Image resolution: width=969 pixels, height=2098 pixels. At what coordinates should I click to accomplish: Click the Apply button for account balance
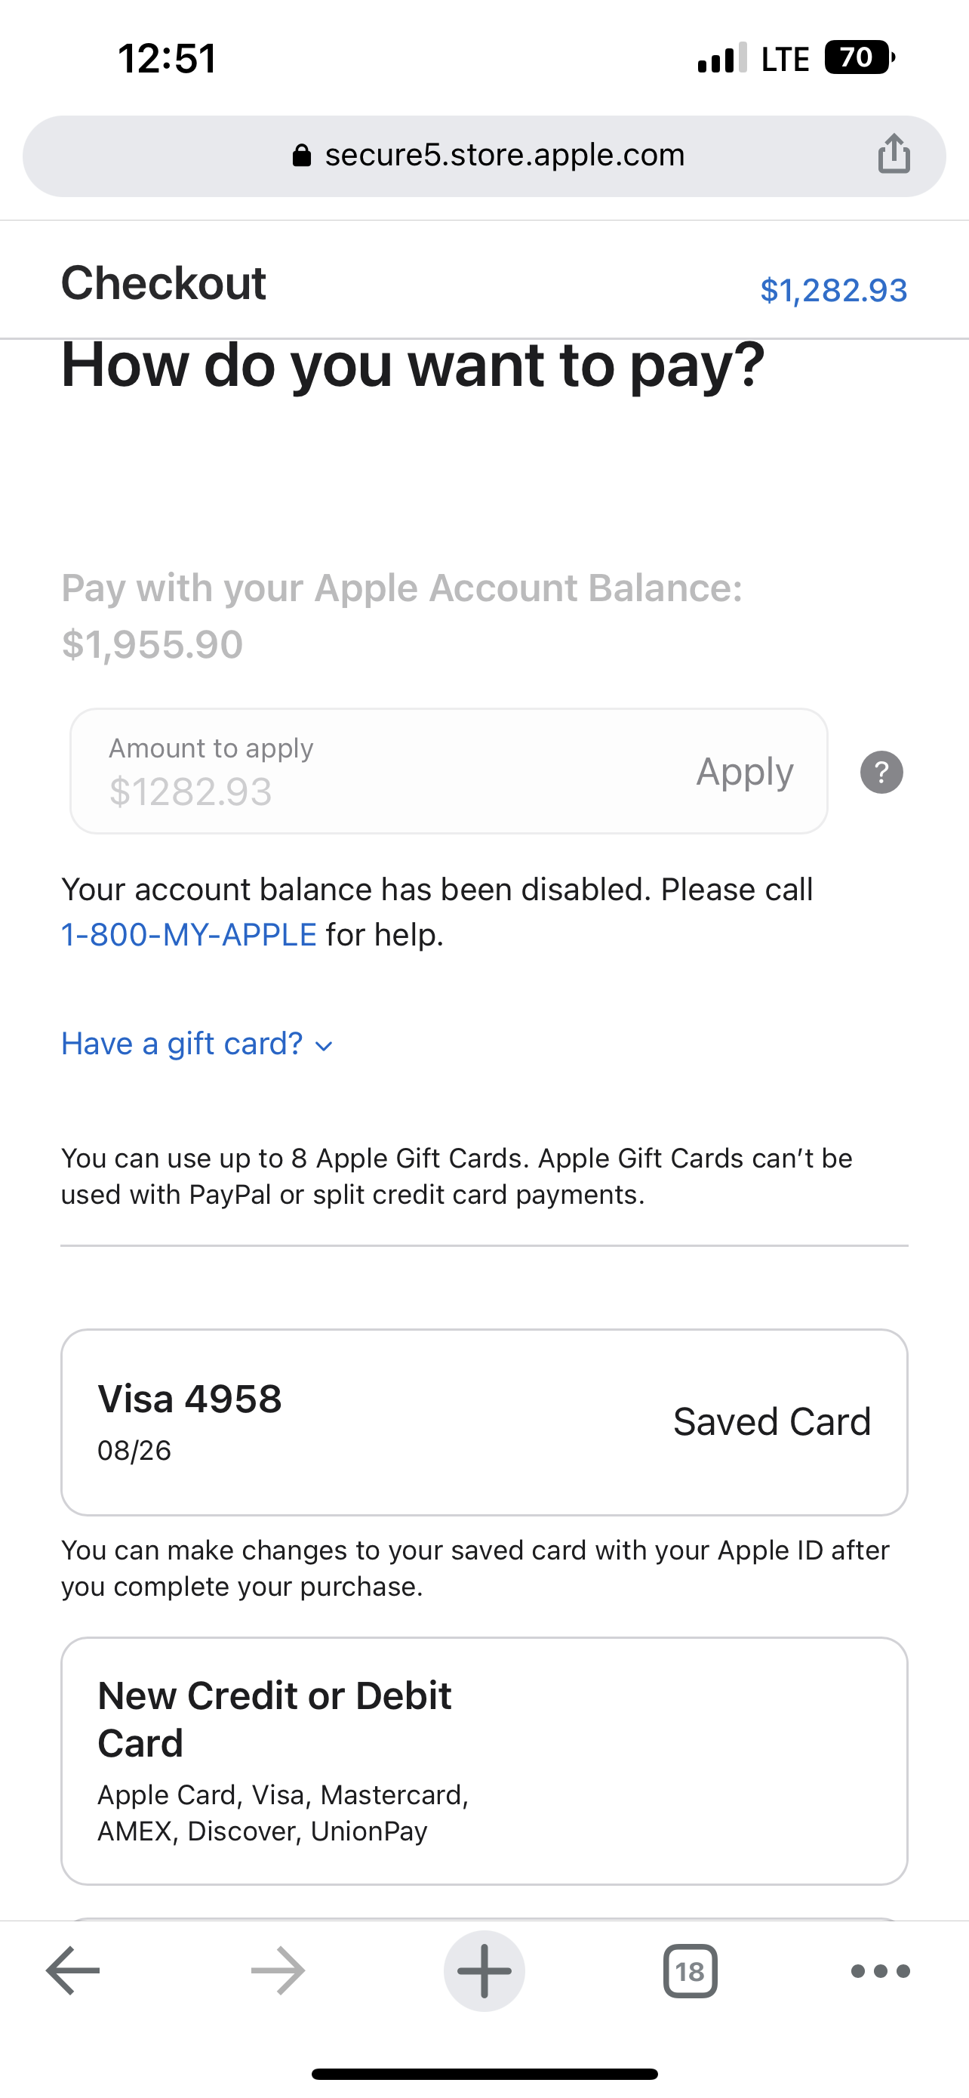744,771
